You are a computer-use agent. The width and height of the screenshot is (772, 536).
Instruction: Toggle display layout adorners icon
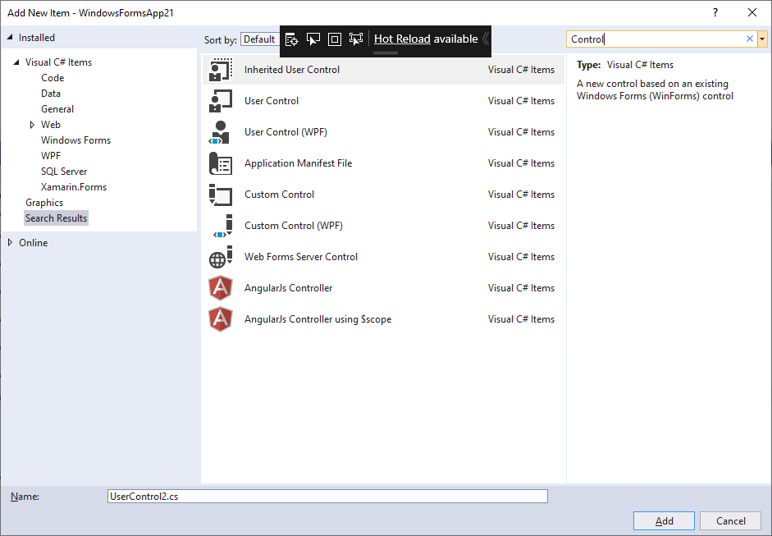(x=334, y=39)
